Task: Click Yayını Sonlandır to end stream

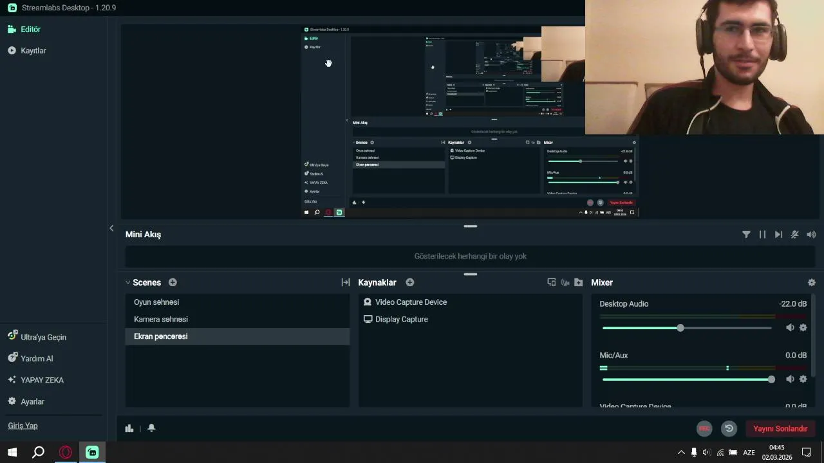Action: (780, 428)
